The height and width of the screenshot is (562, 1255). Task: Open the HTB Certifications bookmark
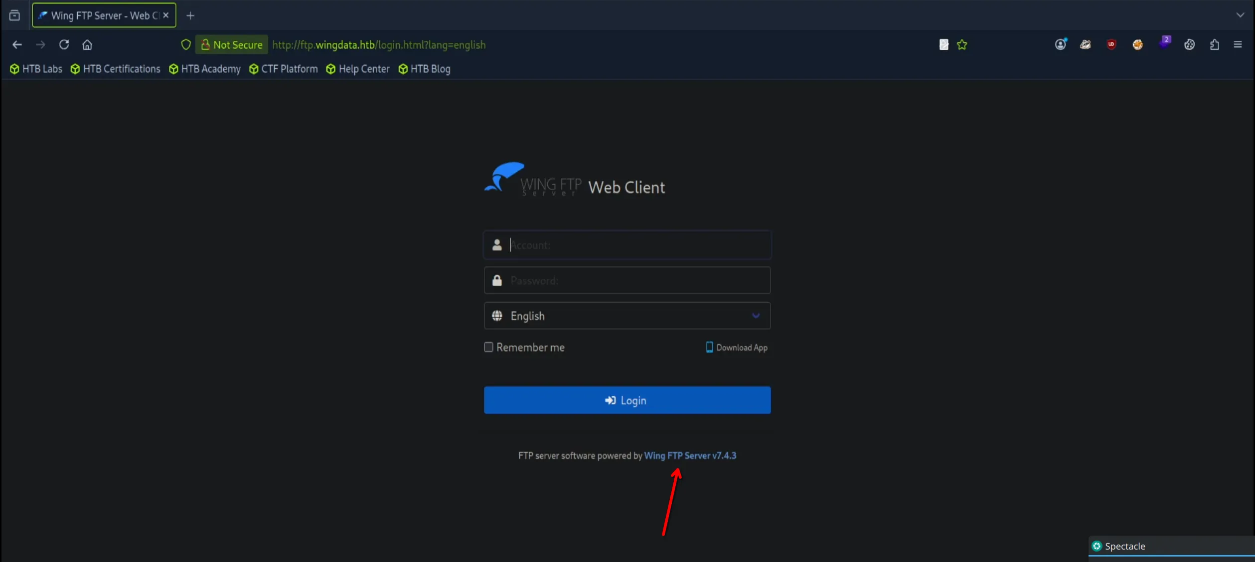click(x=115, y=69)
